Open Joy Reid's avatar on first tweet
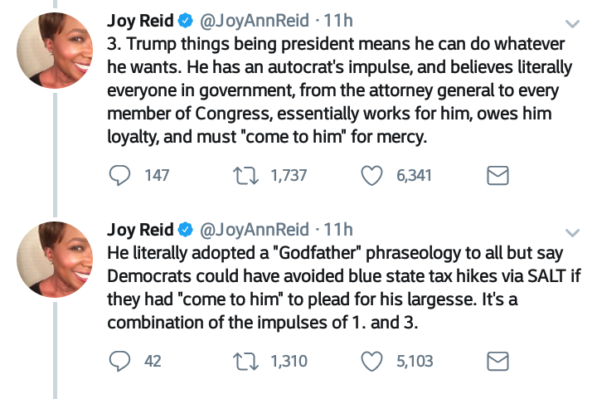This screenshot has width=597, height=399. pos(55,50)
